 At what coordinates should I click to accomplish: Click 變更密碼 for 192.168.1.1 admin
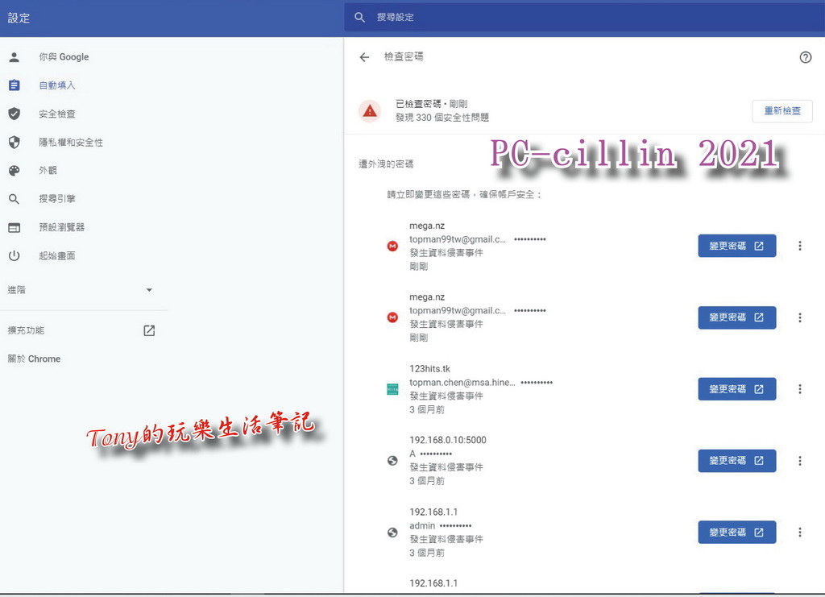(x=736, y=533)
